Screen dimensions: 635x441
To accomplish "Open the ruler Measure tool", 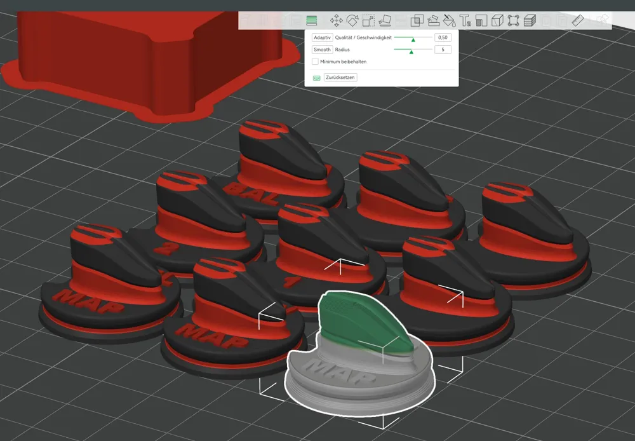I will coord(578,20).
